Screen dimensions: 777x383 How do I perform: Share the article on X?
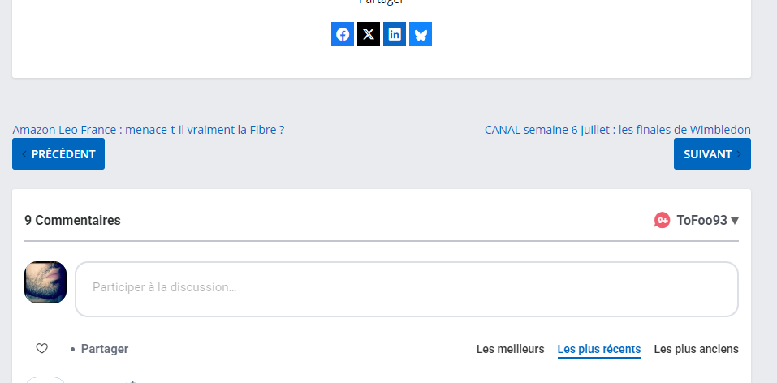pos(368,34)
